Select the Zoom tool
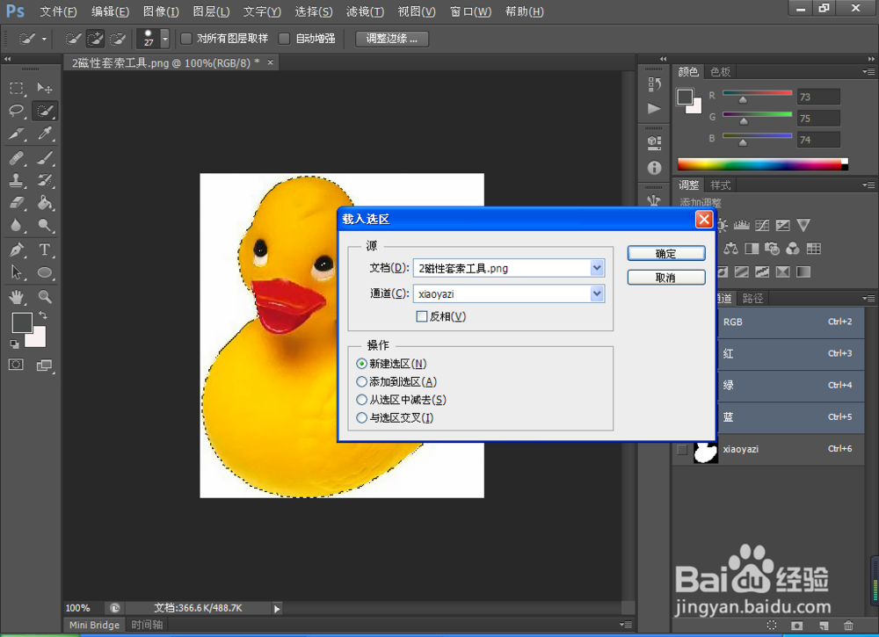The height and width of the screenshot is (637, 879). 44,296
